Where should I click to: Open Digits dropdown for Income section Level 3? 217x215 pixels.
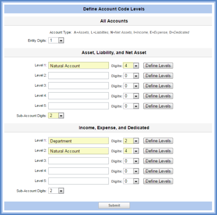(131, 161)
